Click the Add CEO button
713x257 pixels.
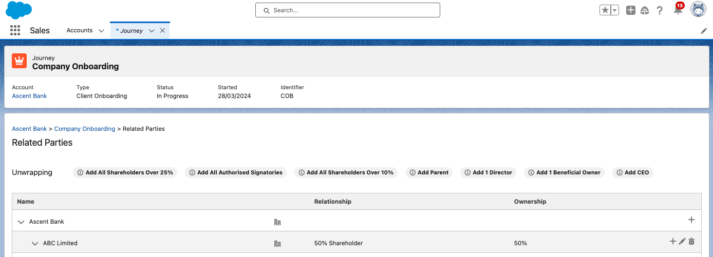[x=633, y=173]
